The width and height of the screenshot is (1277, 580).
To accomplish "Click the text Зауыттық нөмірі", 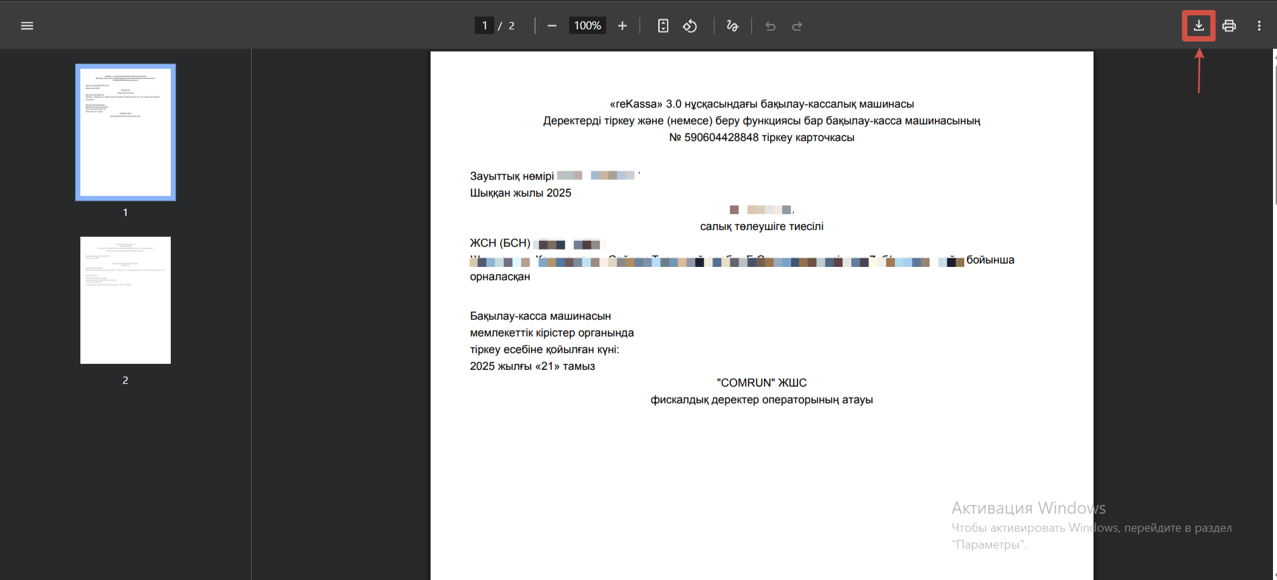I will tap(512, 176).
